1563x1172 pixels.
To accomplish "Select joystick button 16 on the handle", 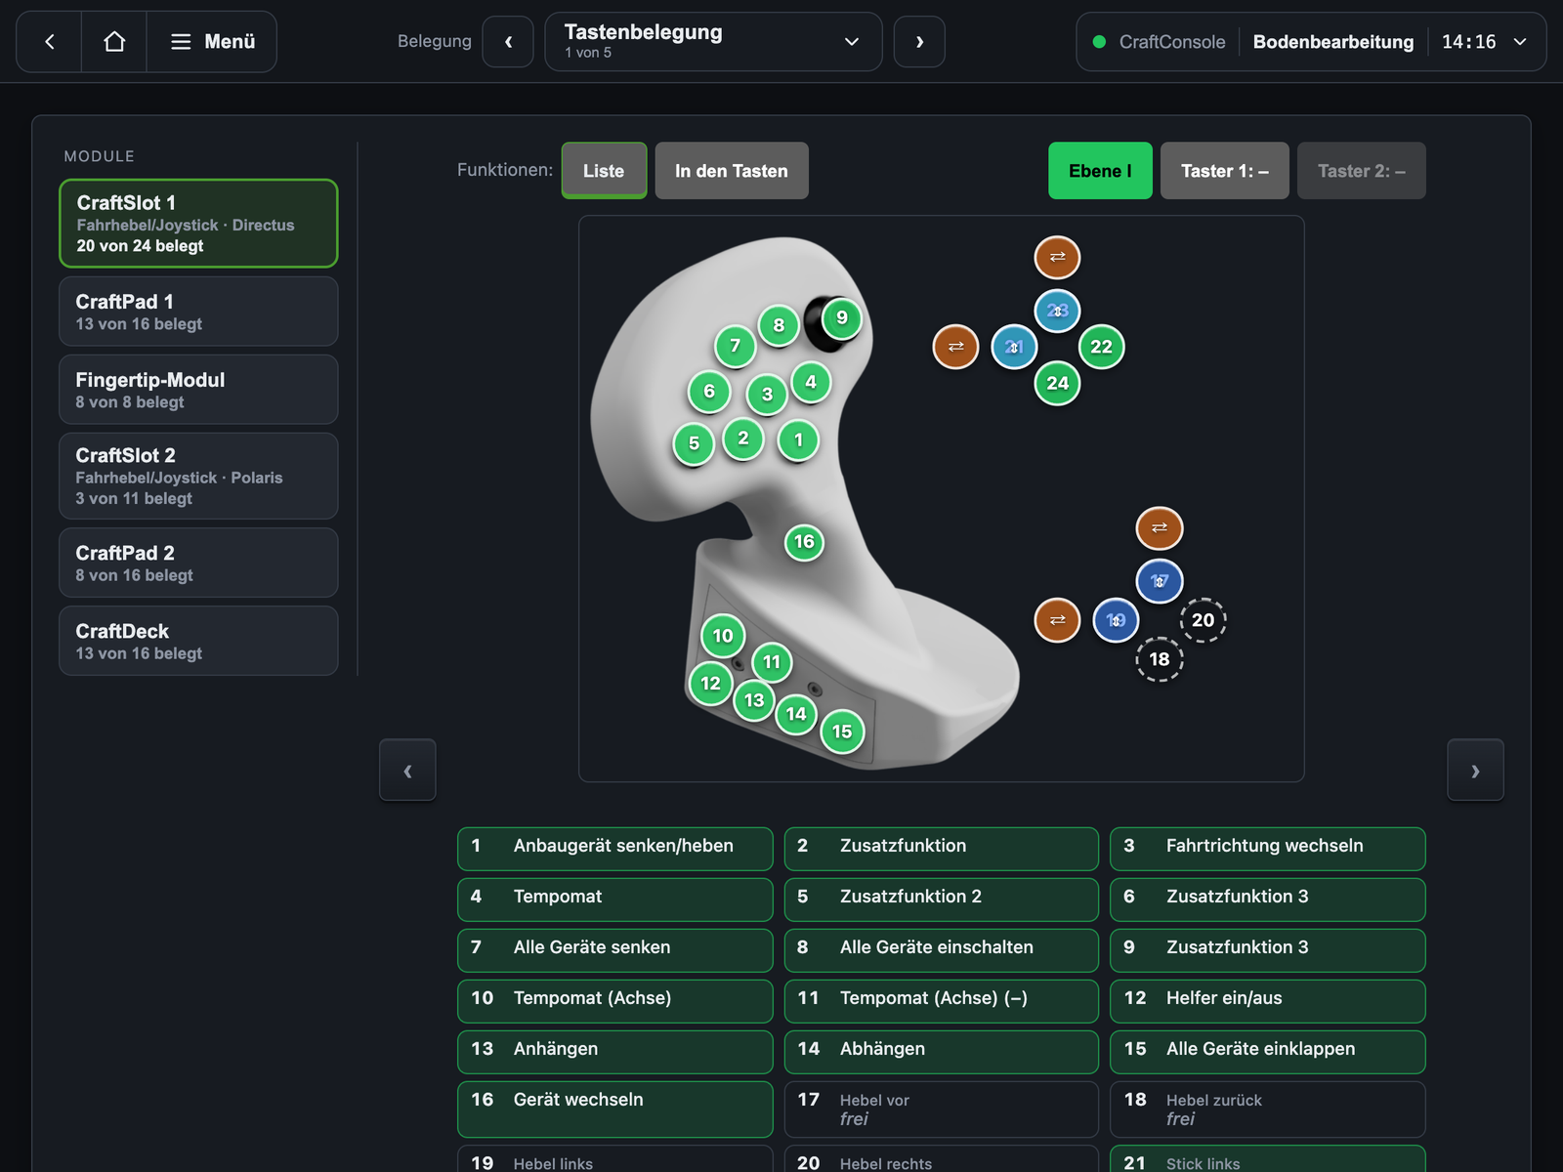I will tap(804, 542).
